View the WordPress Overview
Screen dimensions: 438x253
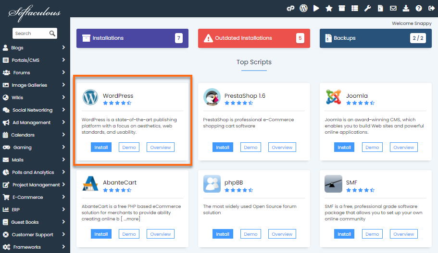click(x=161, y=147)
